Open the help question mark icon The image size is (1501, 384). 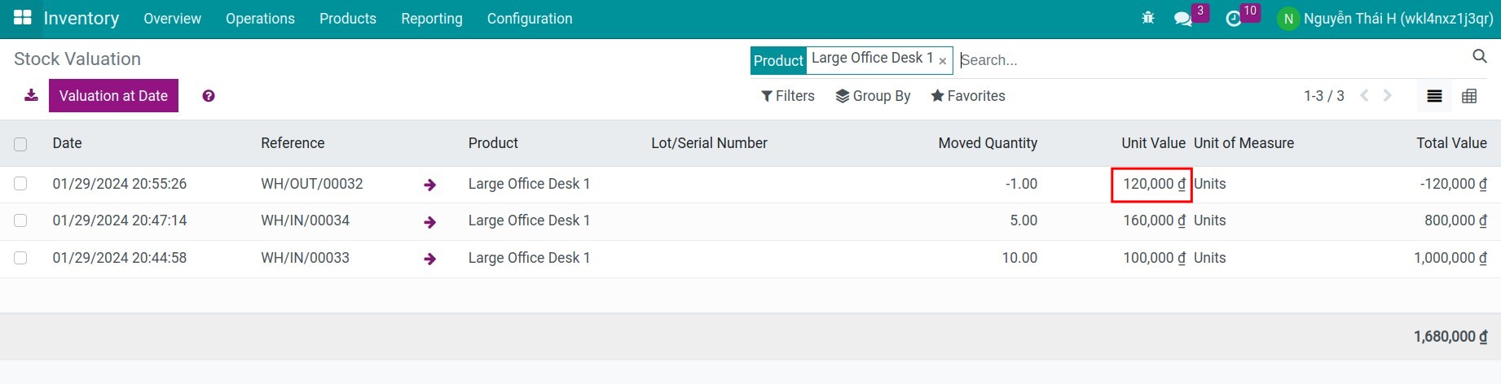pyautogui.click(x=209, y=96)
